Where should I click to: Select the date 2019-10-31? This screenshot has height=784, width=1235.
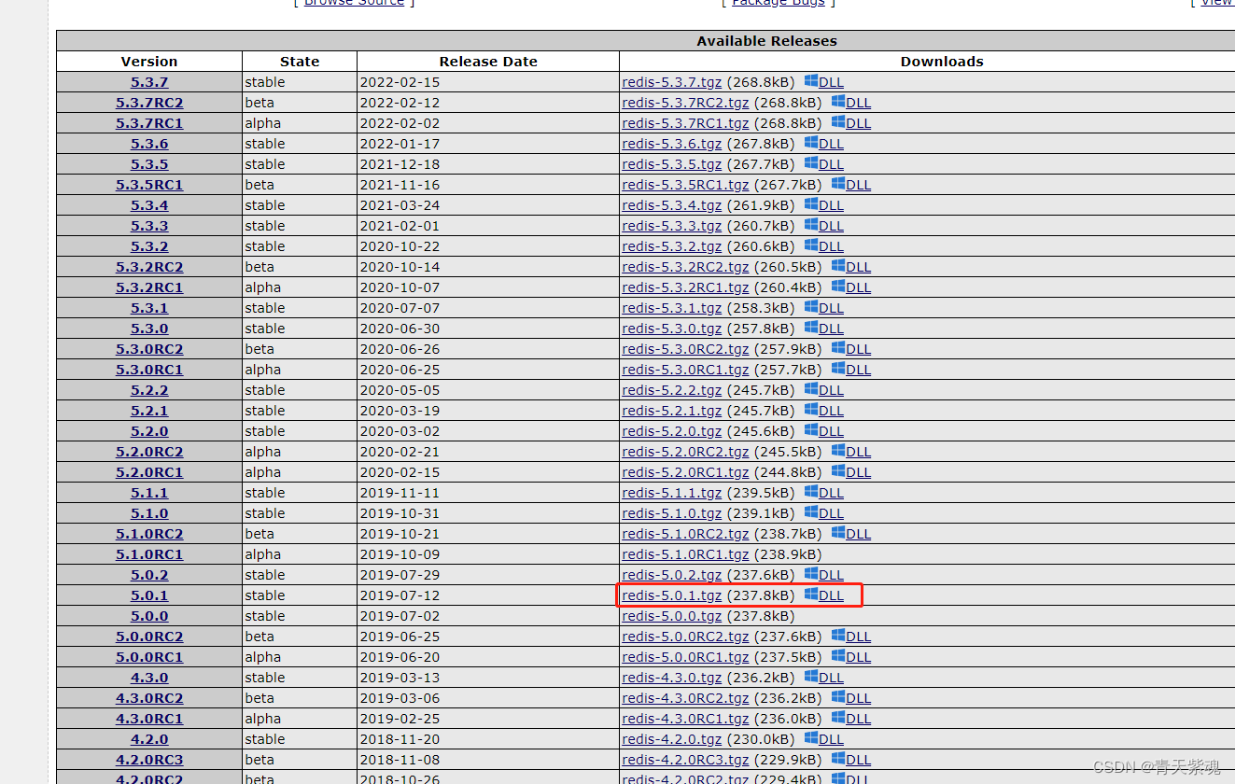[x=400, y=513]
